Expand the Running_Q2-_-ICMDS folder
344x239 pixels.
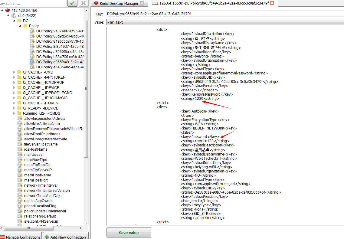pyautogui.click(x=14, y=113)
